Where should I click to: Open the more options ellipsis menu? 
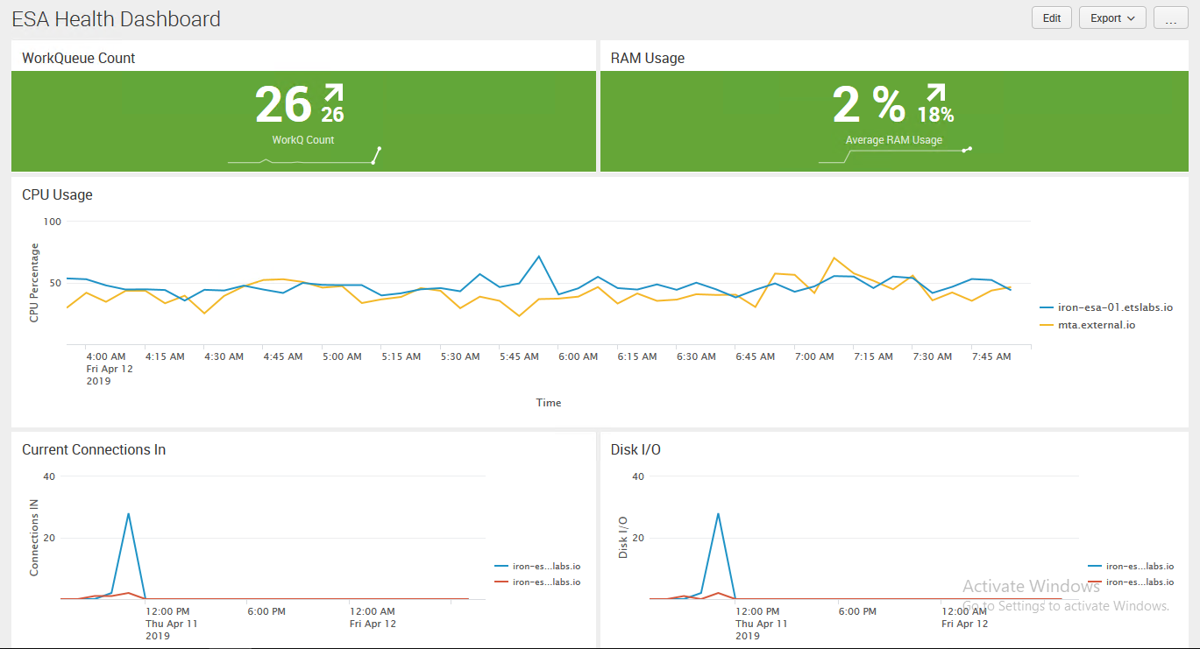(x=1170, y=18)
